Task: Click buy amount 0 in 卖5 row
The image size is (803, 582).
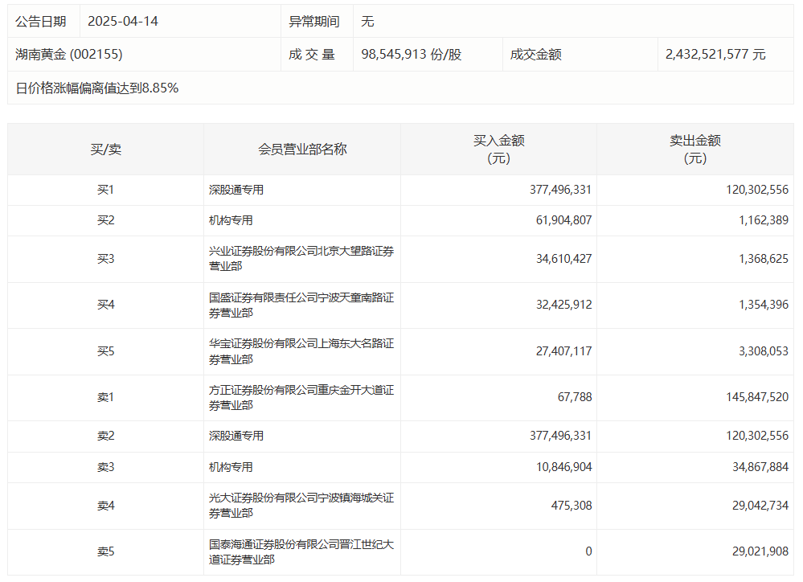Action: point(588,551)
